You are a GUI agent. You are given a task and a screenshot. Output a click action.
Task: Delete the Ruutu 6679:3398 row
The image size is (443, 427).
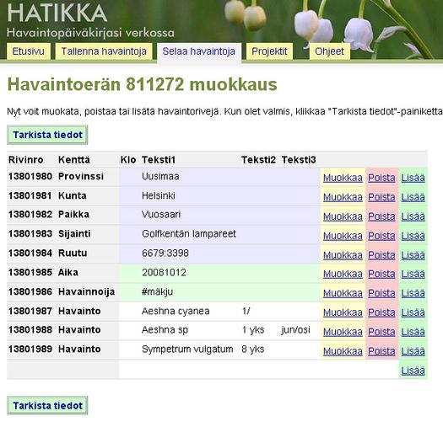point(381,255)
